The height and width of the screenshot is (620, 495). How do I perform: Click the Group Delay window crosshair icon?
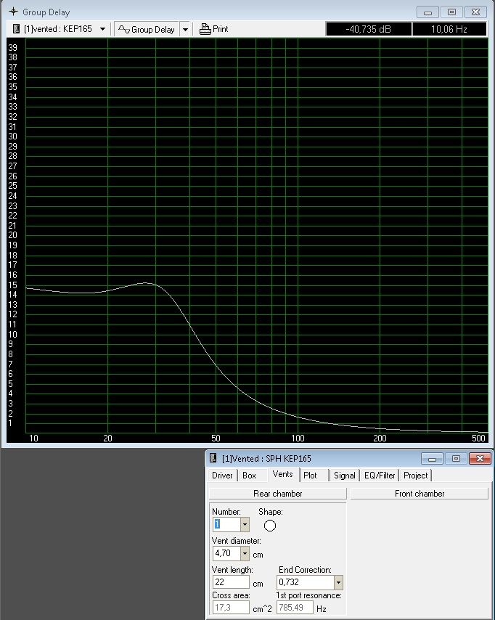click(x=14, y=12)
